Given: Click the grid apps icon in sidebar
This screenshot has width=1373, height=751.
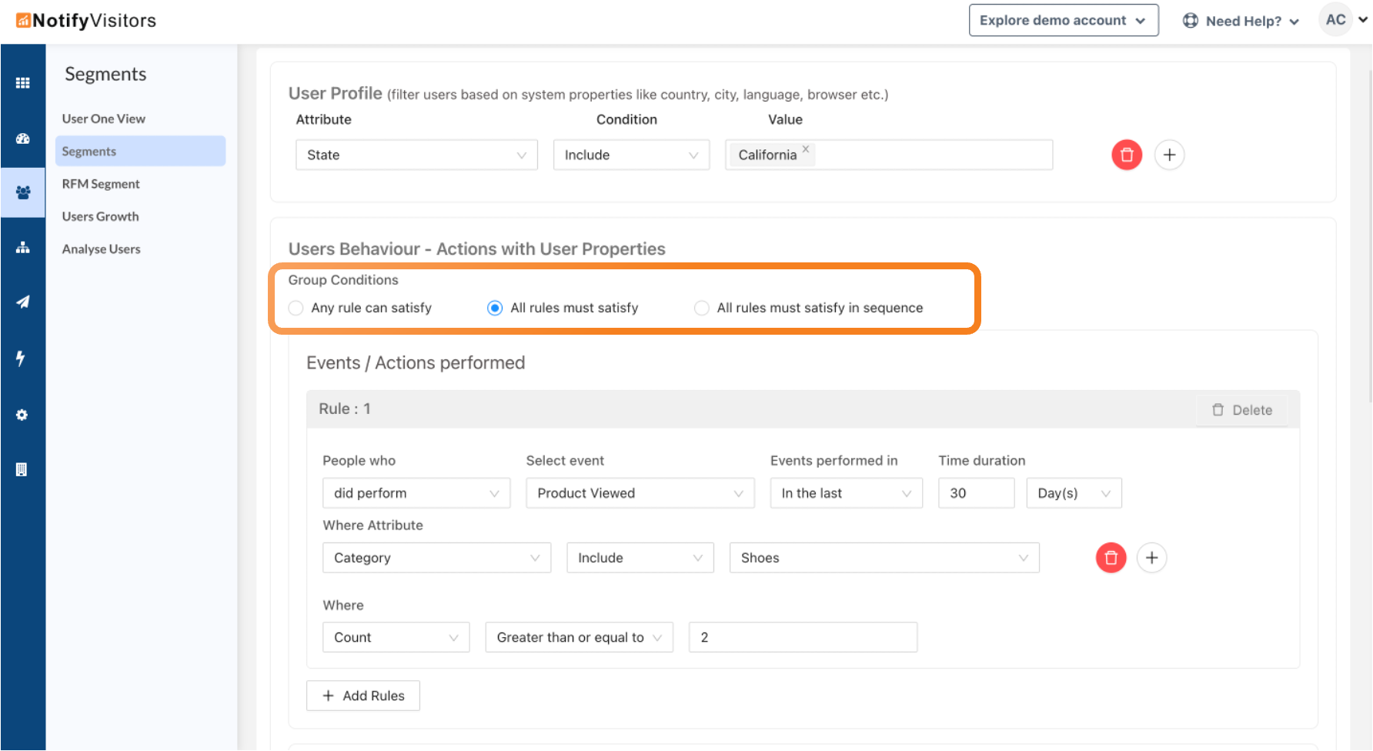Looking at the screenshot, I should pyautogui.click(x=22, y=82).
